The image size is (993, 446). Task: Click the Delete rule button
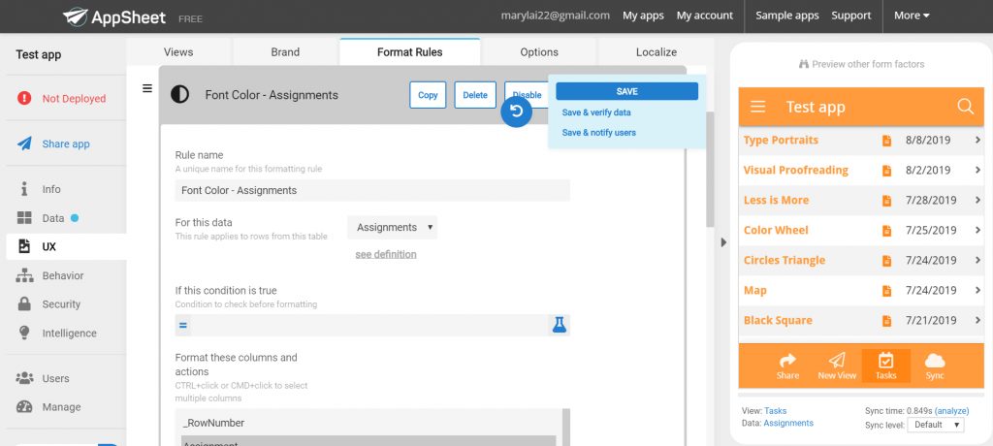pos(475,95)
